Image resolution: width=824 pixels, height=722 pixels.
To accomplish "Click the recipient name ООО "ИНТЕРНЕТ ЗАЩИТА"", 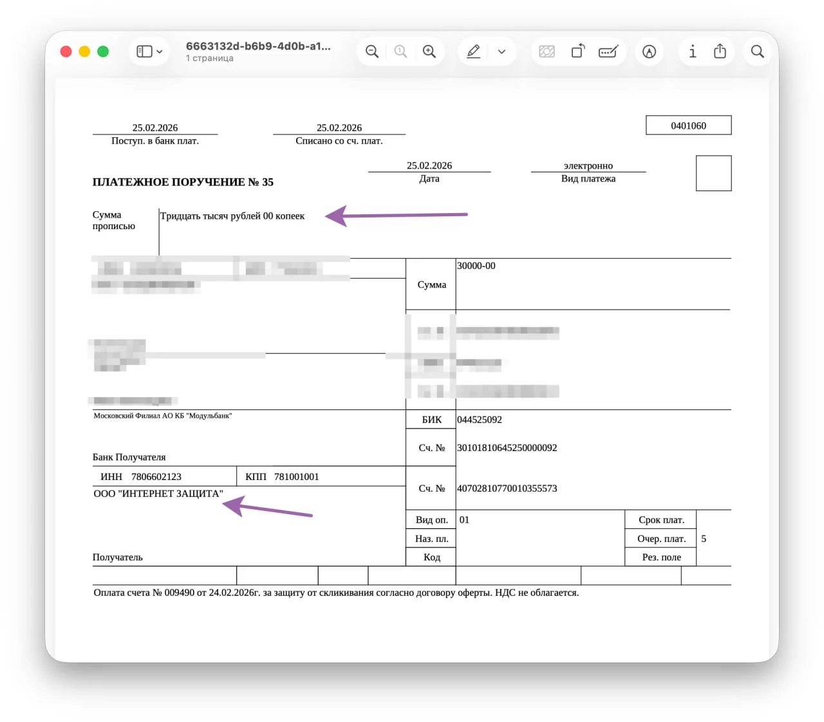I will pos(158,494).
